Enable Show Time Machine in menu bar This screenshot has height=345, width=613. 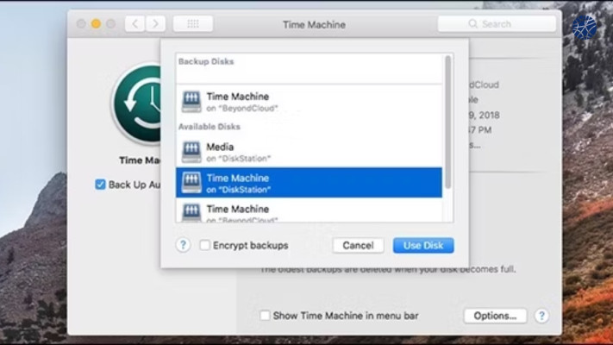coord(265,316)
